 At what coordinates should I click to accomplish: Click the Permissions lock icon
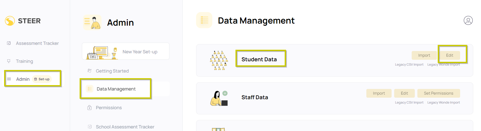coord(89,107)
